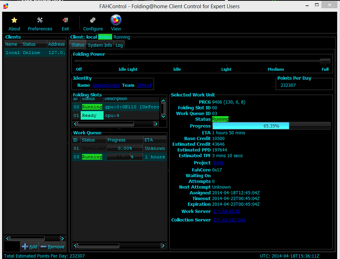Screen dimensions: 340x259
Task: Open Configure gear icon
Action: [x=93, y=20]
